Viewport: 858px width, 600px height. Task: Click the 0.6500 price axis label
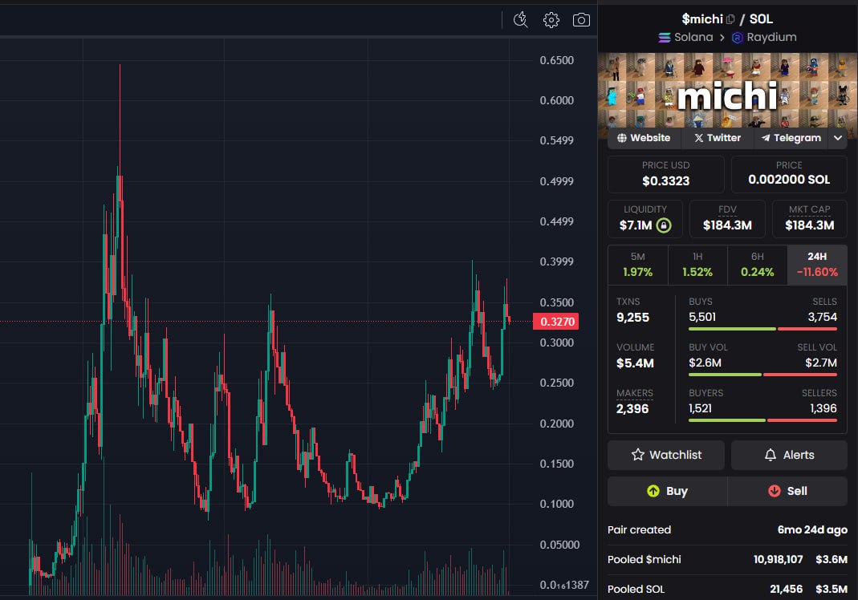coord(556,60)
